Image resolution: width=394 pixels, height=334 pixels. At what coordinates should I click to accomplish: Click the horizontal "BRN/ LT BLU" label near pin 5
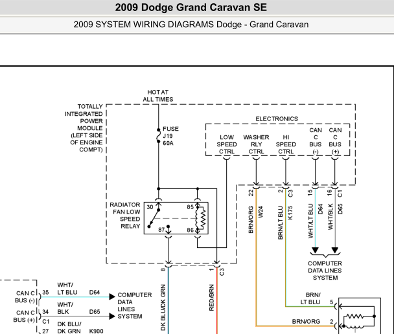[x=310, y=298]
